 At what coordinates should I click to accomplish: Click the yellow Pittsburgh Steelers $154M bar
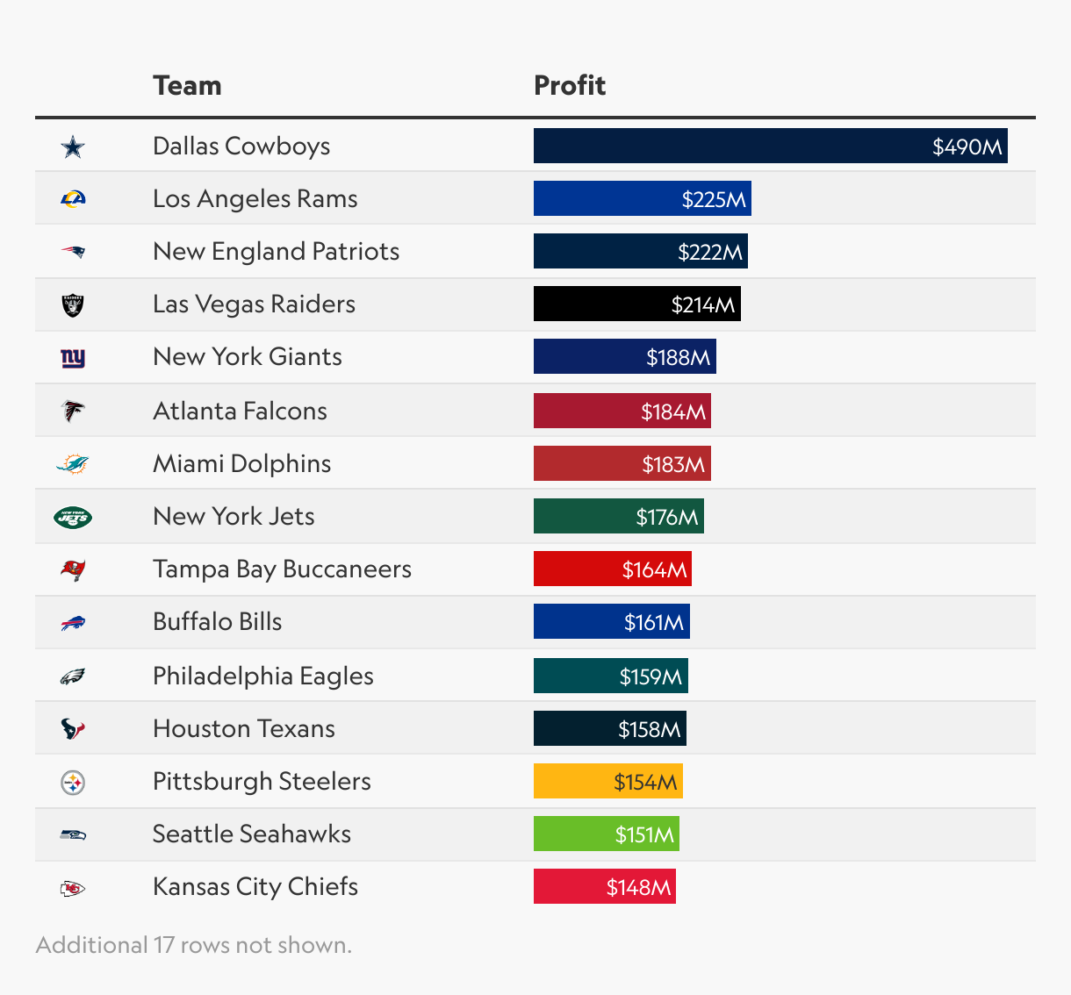click(x=608, y=781)
